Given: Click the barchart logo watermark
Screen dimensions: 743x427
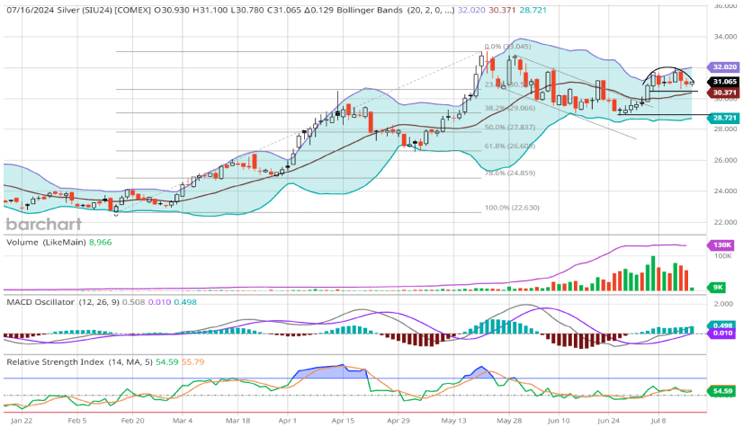Looking at the screenshot, I should point(43,224).
